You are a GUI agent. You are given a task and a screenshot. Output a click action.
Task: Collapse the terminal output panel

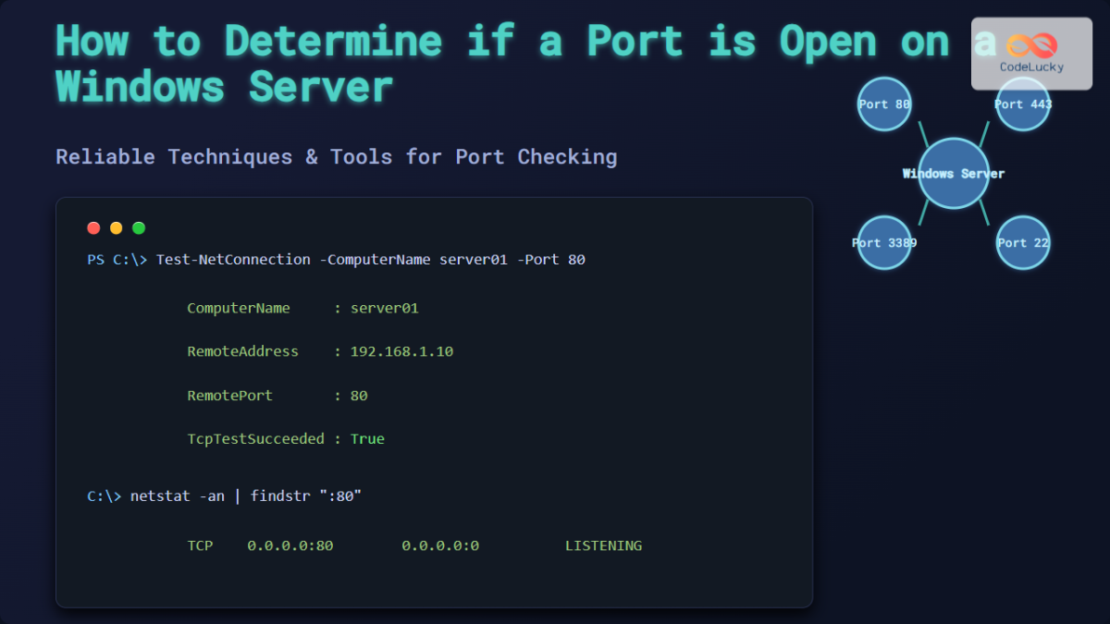pyautogui.click(x=434, y=402)
